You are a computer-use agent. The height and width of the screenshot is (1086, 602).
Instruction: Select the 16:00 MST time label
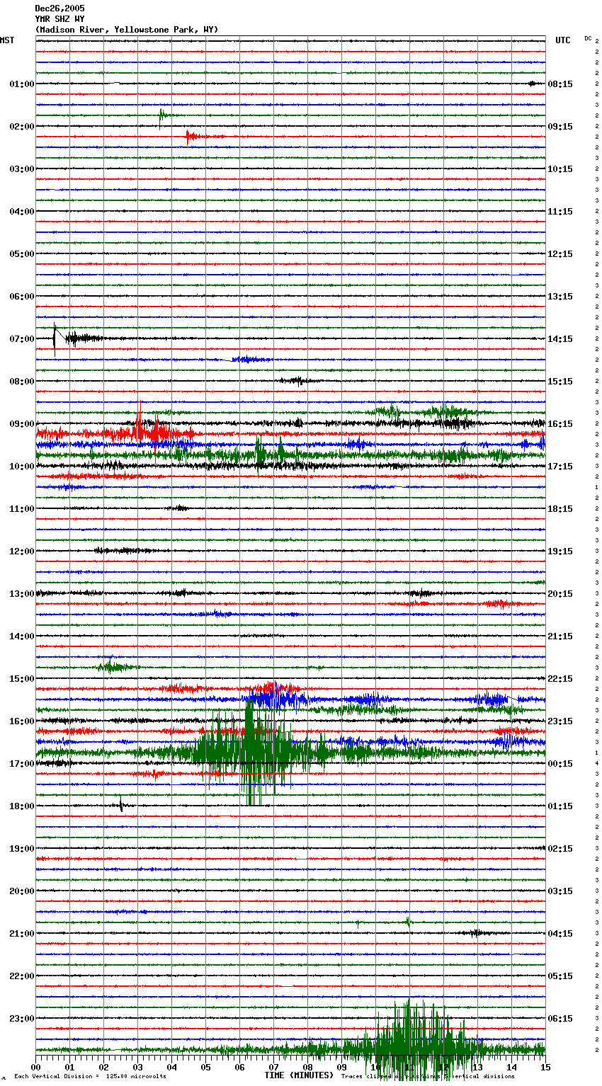click(x=22, y=721)
